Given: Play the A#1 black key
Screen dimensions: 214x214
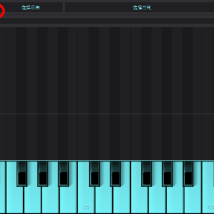Looking at the screenshot, I should pyautogui.click(x=64, y=174).
